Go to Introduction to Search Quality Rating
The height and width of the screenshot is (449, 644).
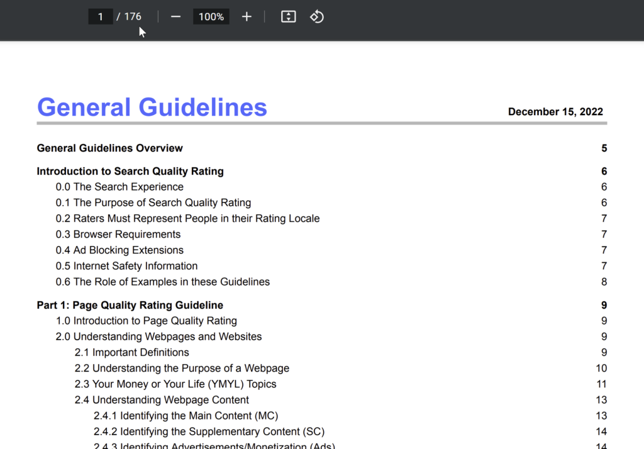130,171
